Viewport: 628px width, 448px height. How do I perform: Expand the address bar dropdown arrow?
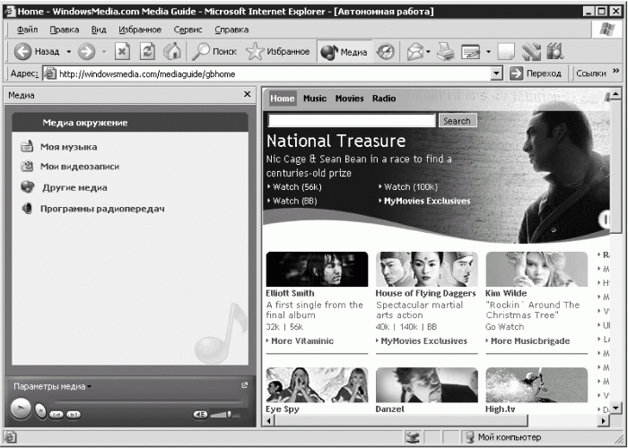tap(496, 73)
